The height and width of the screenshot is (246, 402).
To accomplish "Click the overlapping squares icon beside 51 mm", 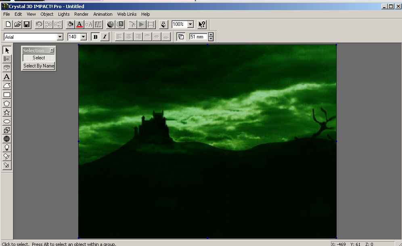I will [181, 37].
